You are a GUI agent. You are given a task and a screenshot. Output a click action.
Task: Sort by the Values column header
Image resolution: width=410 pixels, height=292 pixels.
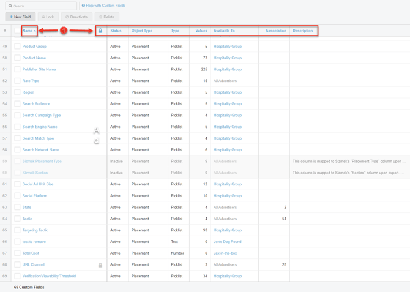coord(201,31)
